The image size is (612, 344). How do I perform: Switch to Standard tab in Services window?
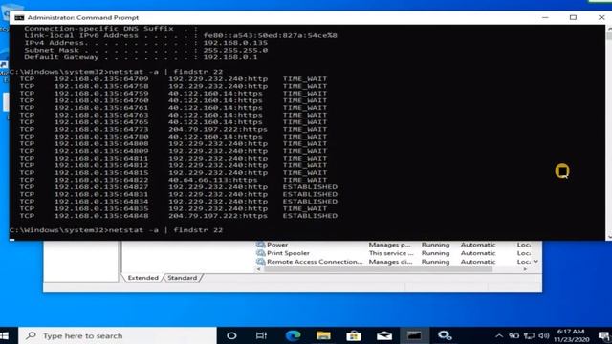pyautogui.click(x=183, y=278)
